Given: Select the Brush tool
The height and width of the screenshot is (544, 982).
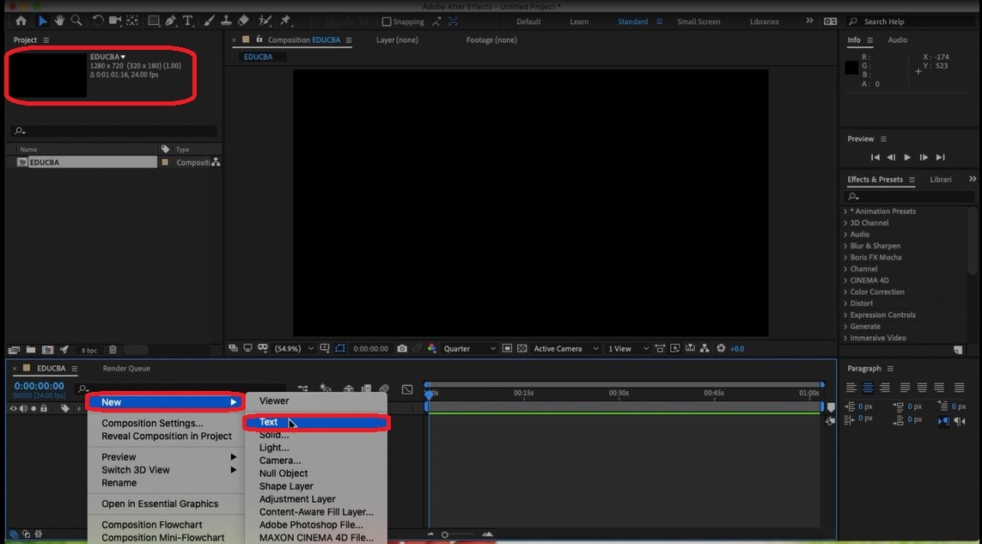Looking at the screenshot, I should (208, 21).
